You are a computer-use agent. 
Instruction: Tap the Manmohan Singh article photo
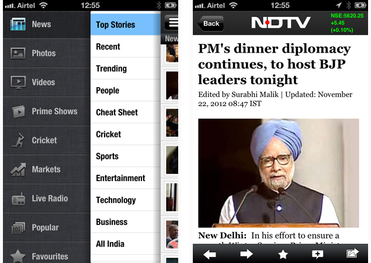point(279,173)
